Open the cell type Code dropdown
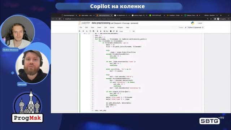 point(125,31)
